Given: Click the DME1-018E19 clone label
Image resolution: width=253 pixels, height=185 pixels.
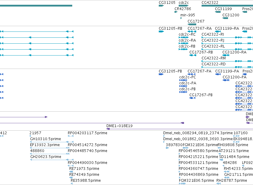Looking at the screenshot, I should [x=120, y=126].
